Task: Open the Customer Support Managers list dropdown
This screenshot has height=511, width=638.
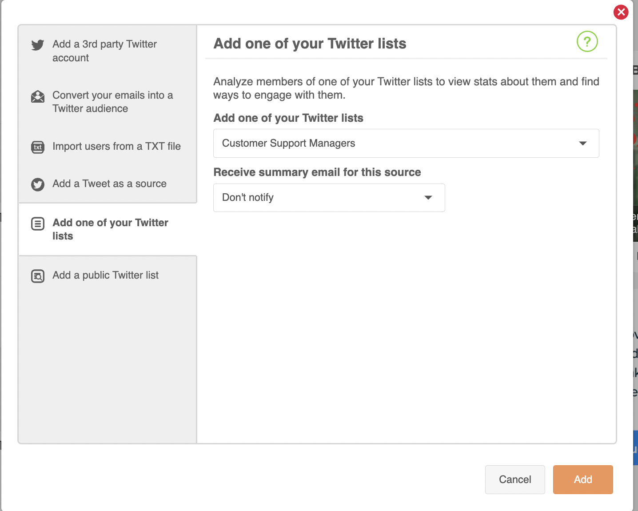Action: [406, 143]
